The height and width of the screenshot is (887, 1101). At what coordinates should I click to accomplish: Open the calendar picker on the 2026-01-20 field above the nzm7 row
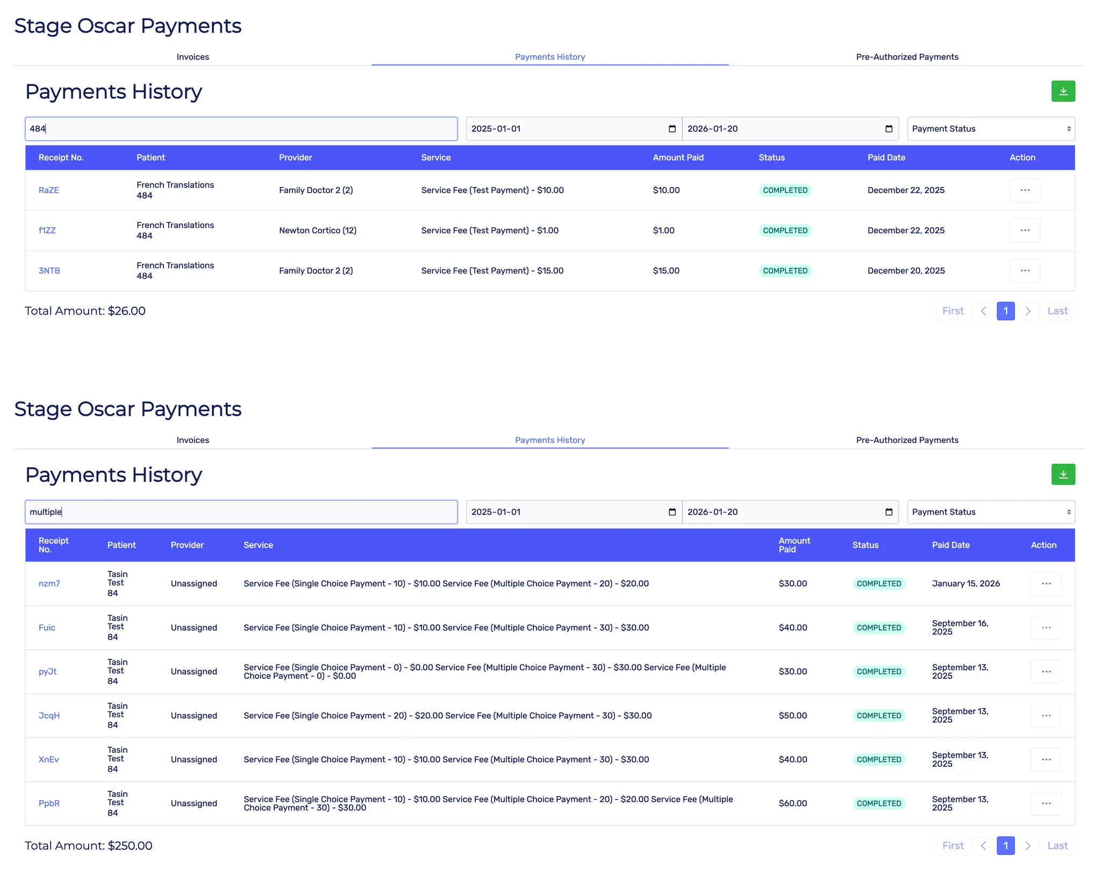tap(889, 512)
